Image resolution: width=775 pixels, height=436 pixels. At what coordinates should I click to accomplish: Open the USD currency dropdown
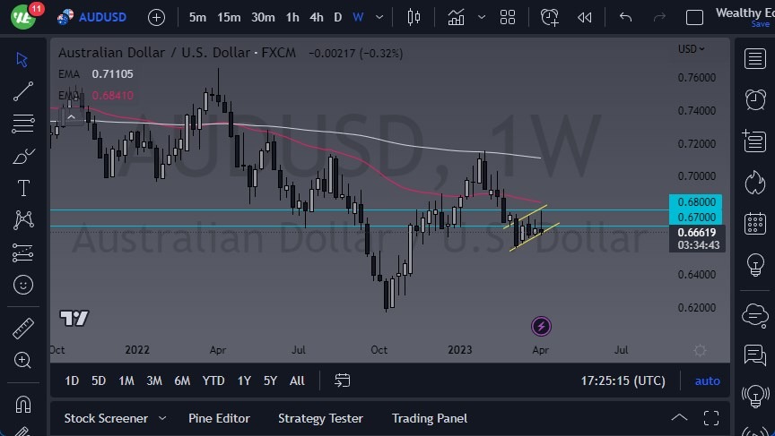click(x=691, y=49)
